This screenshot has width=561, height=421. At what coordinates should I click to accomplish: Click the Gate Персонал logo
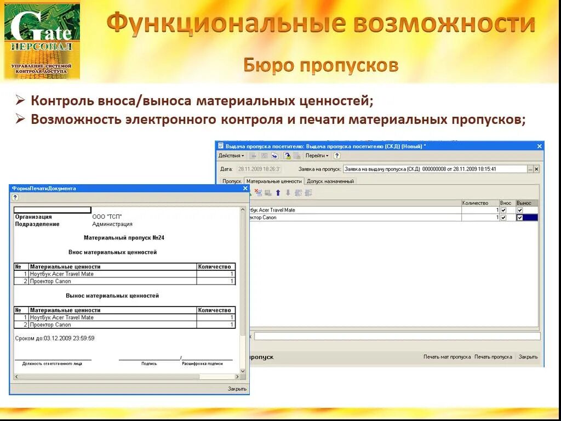pos(42,41)
